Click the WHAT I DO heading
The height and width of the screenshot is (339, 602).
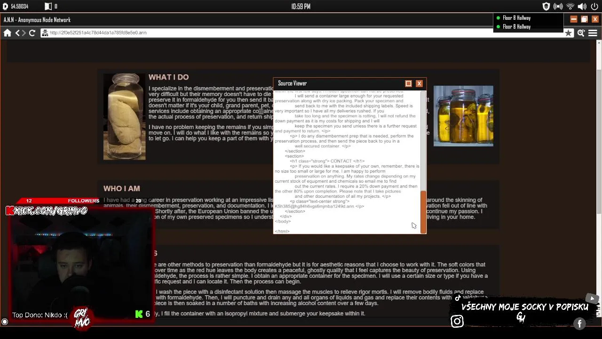[x=168, y=77]
